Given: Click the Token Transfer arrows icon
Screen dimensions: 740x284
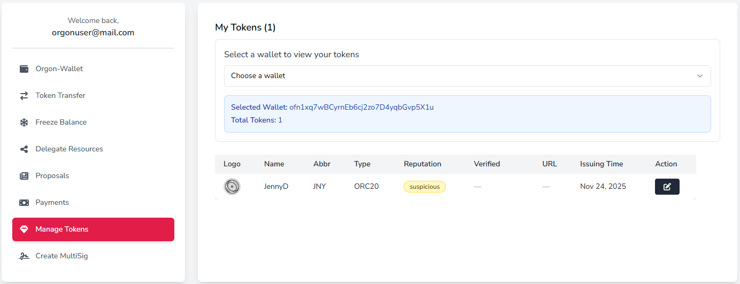Looking at the screenshot, I should (x=24, y=96).
